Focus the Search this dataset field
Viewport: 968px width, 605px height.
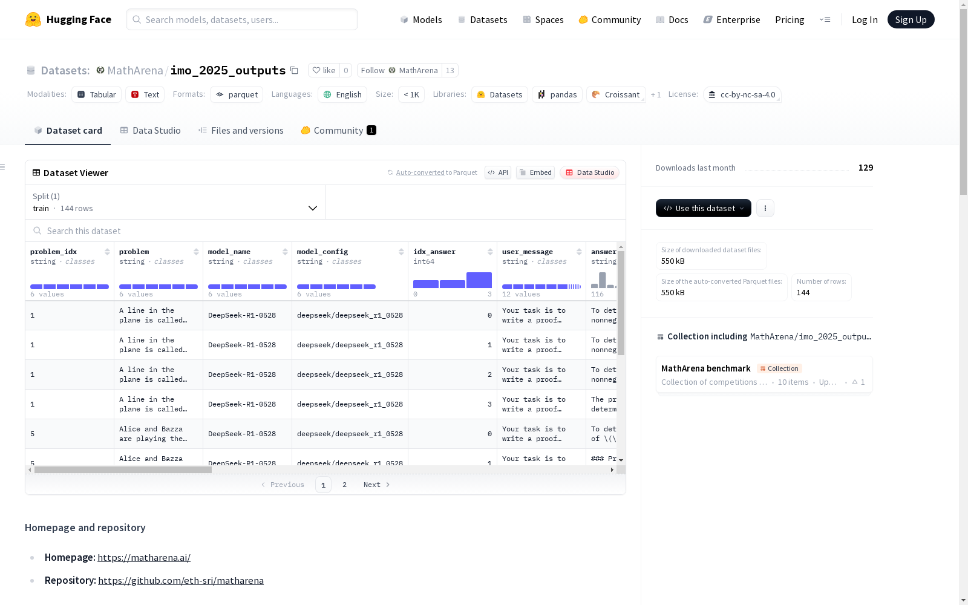pos(325,231)
